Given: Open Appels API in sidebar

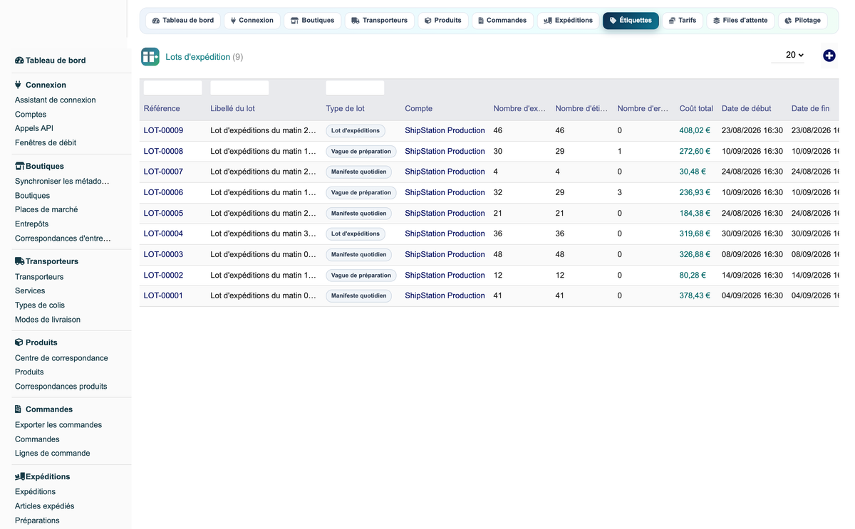Looking at the screenshot, I should (x=34, y=129).
